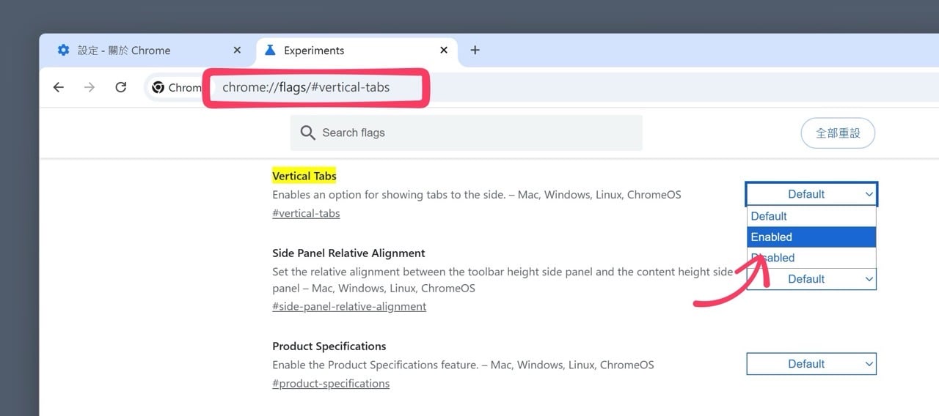The image size is (939, 416).
Task: Open the #vertical-tabs anchor link
Action: click(306, 213)
